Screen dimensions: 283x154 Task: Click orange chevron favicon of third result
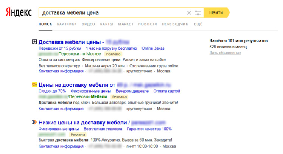point(34,122)
